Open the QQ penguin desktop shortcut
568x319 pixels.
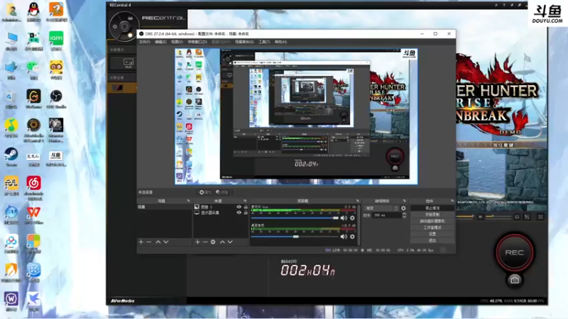(x=33, y=11)
